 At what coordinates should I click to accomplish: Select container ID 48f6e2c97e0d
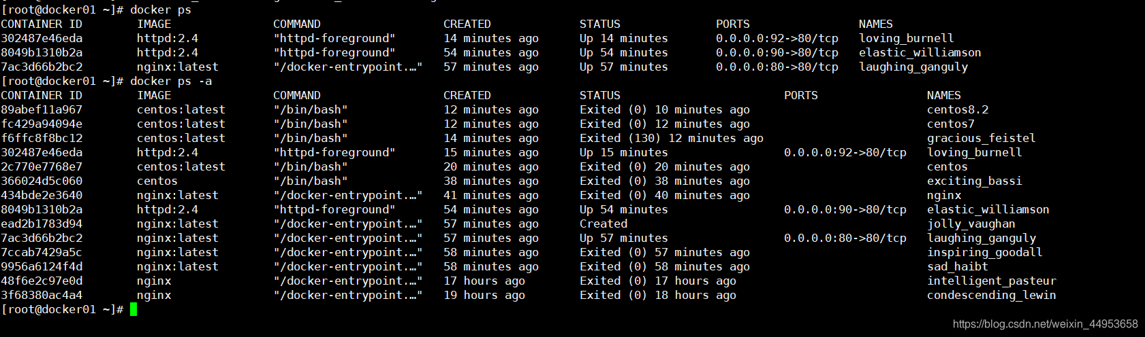tap(42, 281)
